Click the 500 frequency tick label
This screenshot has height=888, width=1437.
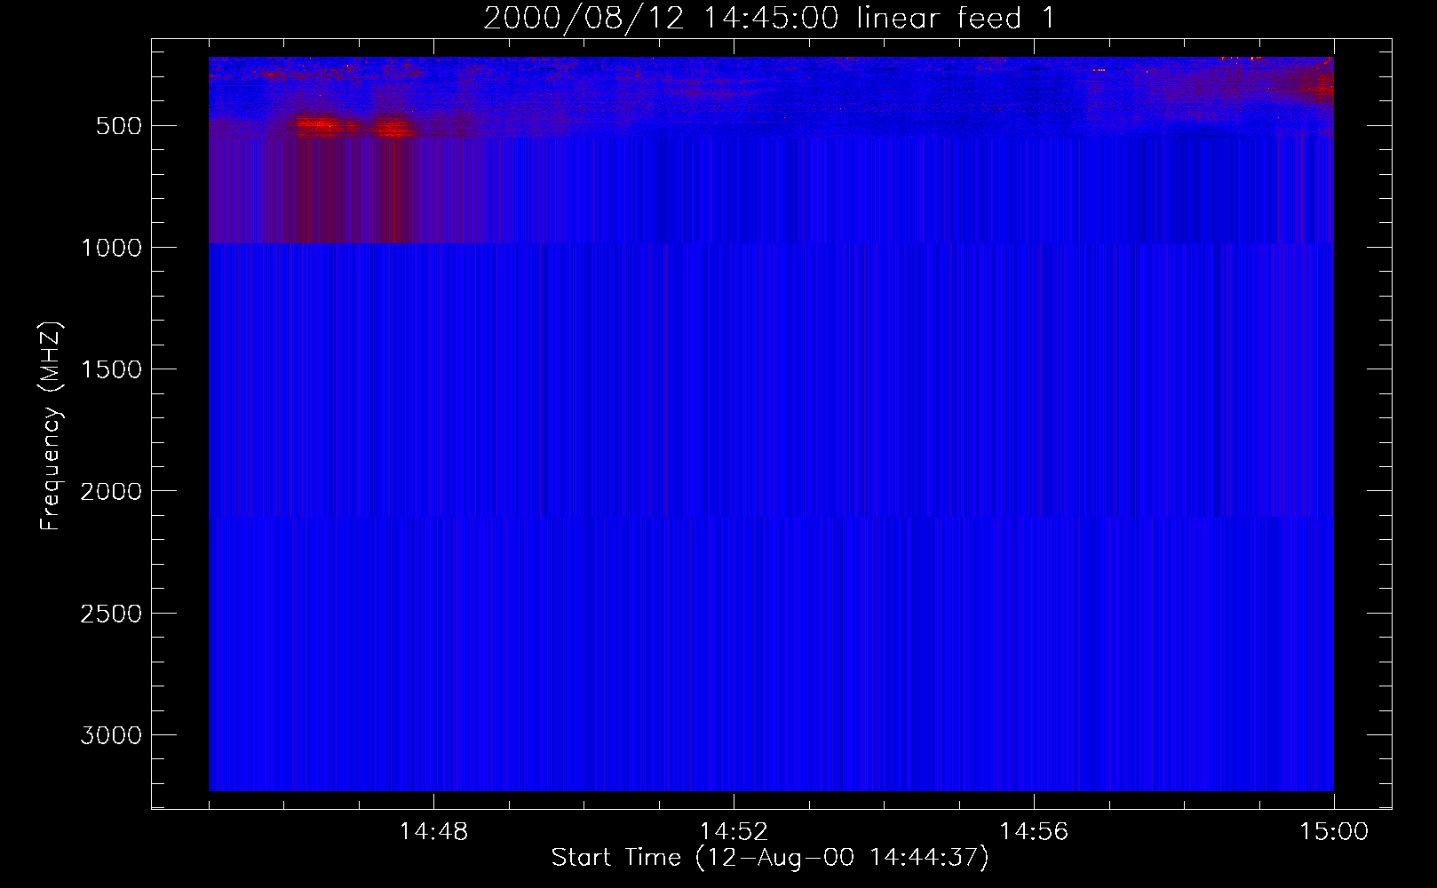pos(119,126)
